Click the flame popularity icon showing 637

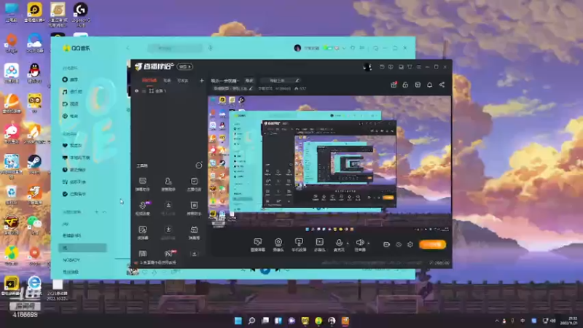pos(297,88)
